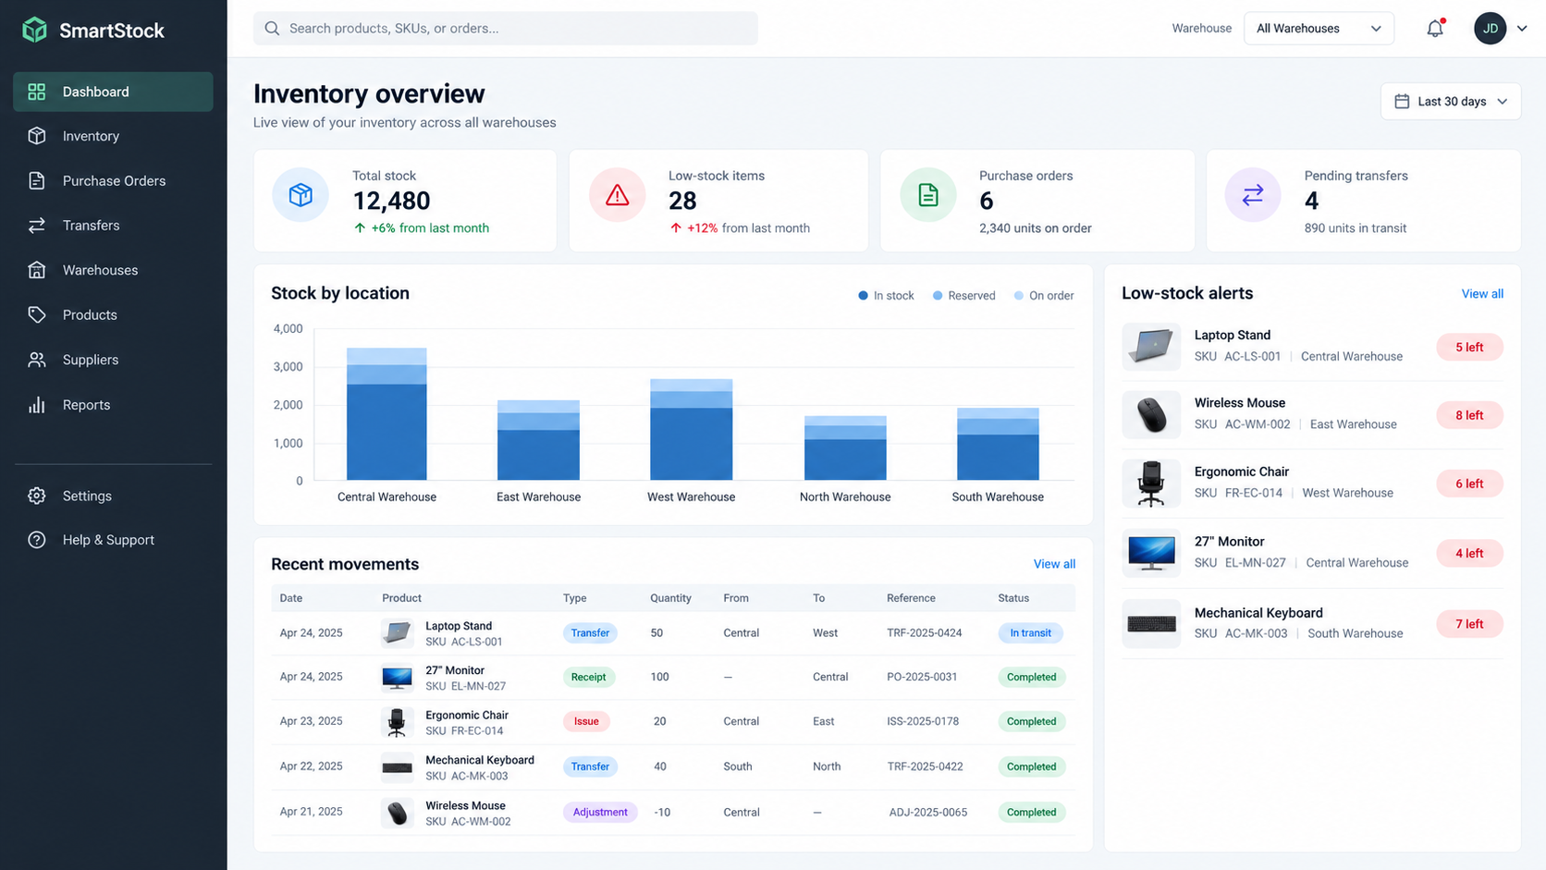The height and width of the screenshot is (870, 1546).
Task: Click reference PO-2025-0031
Action: tap(922, 677)
